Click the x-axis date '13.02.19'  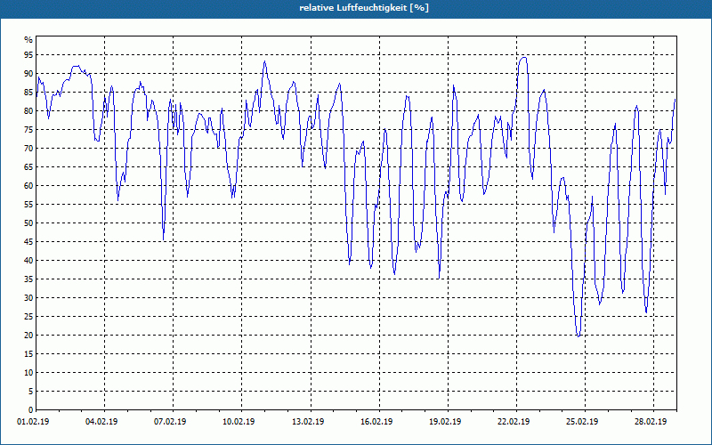point(307,422)
